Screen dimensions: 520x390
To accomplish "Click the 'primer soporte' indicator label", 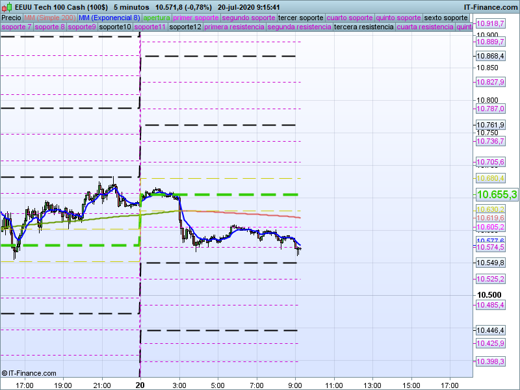I will [196, 18].
